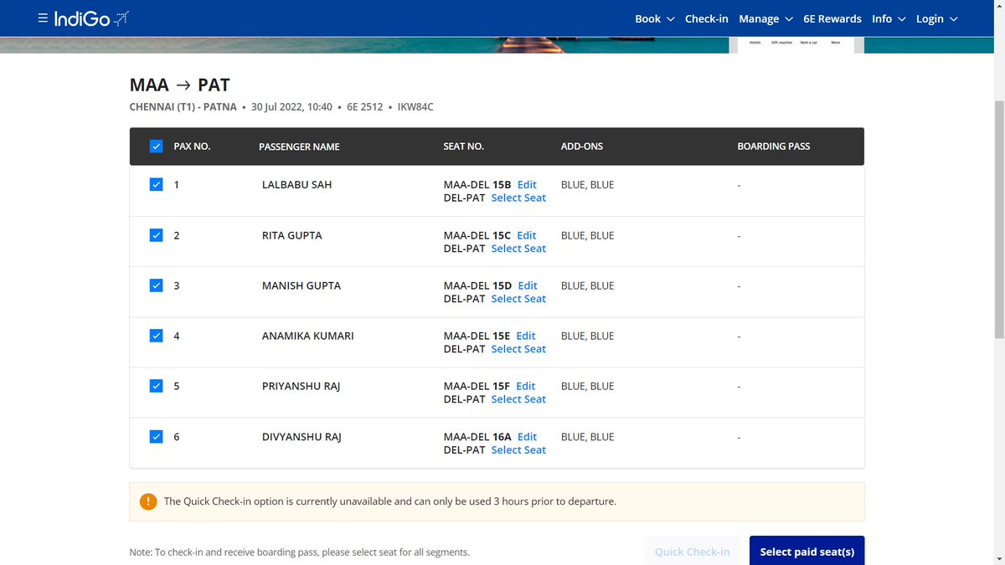Expand the Info dropdown menu
1005x565 pixels.
pyautogui.click(x=889, y=18)
